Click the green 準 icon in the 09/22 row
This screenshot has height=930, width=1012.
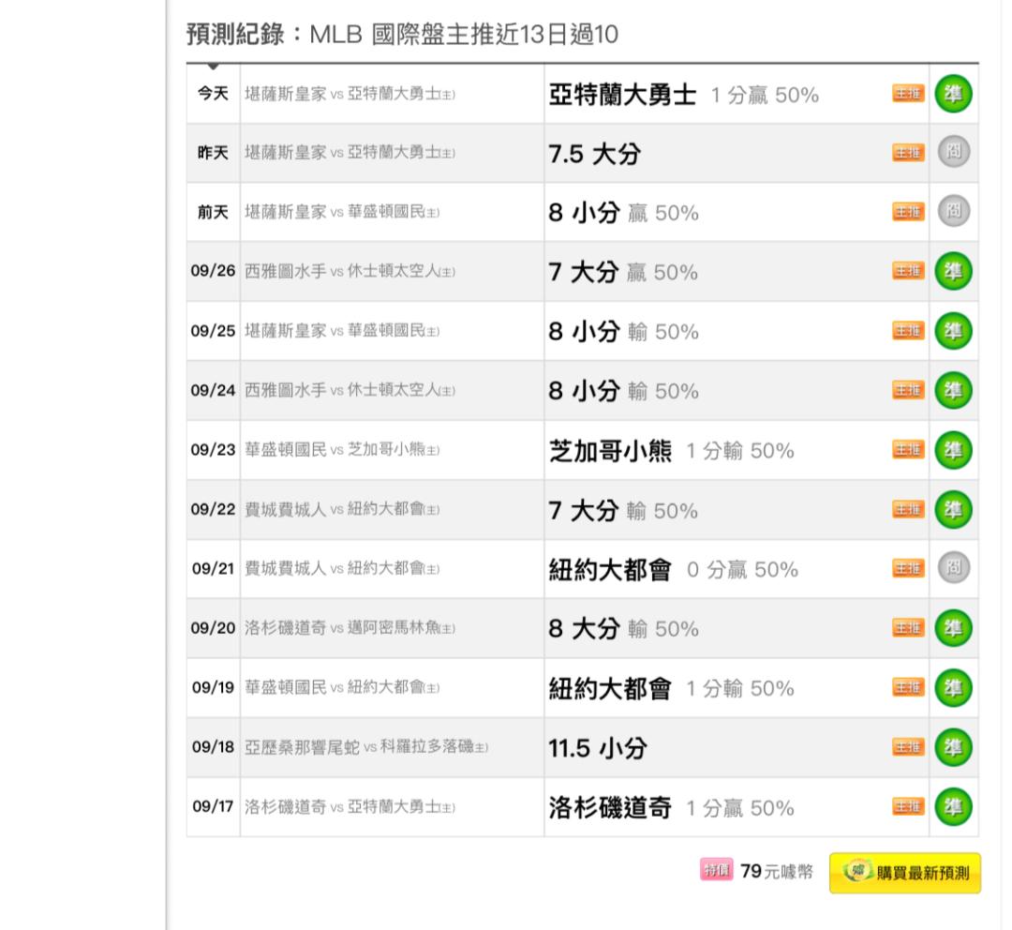(953, 510)
